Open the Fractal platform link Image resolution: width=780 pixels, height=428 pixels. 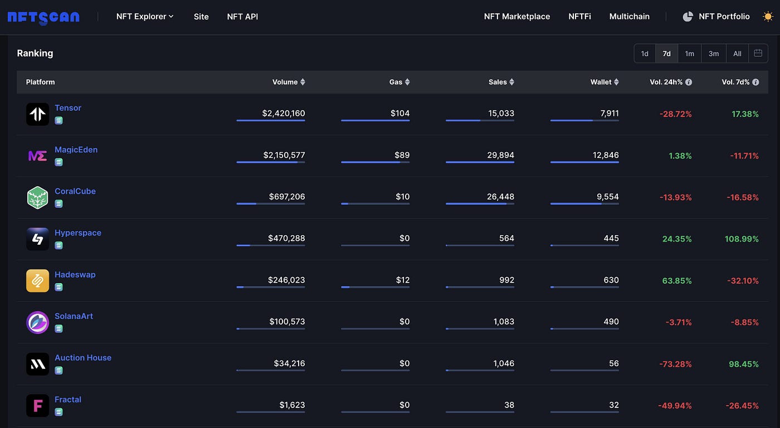point(68,400)
